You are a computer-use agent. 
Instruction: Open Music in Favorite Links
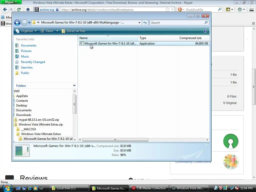25,56
